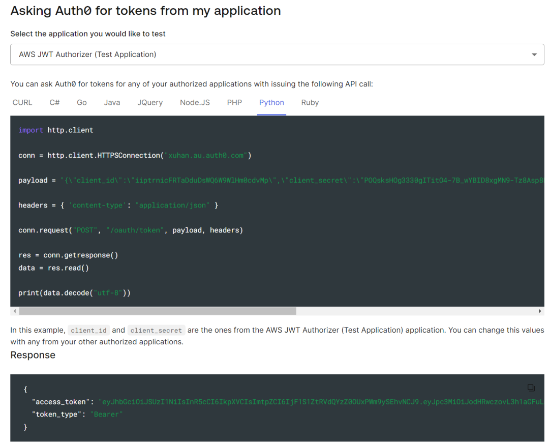Switch to the JQuery tab
The image size is (549, 442).
tap(150, 103)
